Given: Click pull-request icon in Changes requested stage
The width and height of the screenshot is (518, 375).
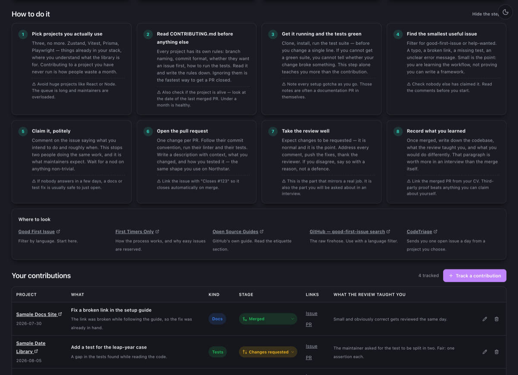Looking at the screenshot, I should [245, 352].
